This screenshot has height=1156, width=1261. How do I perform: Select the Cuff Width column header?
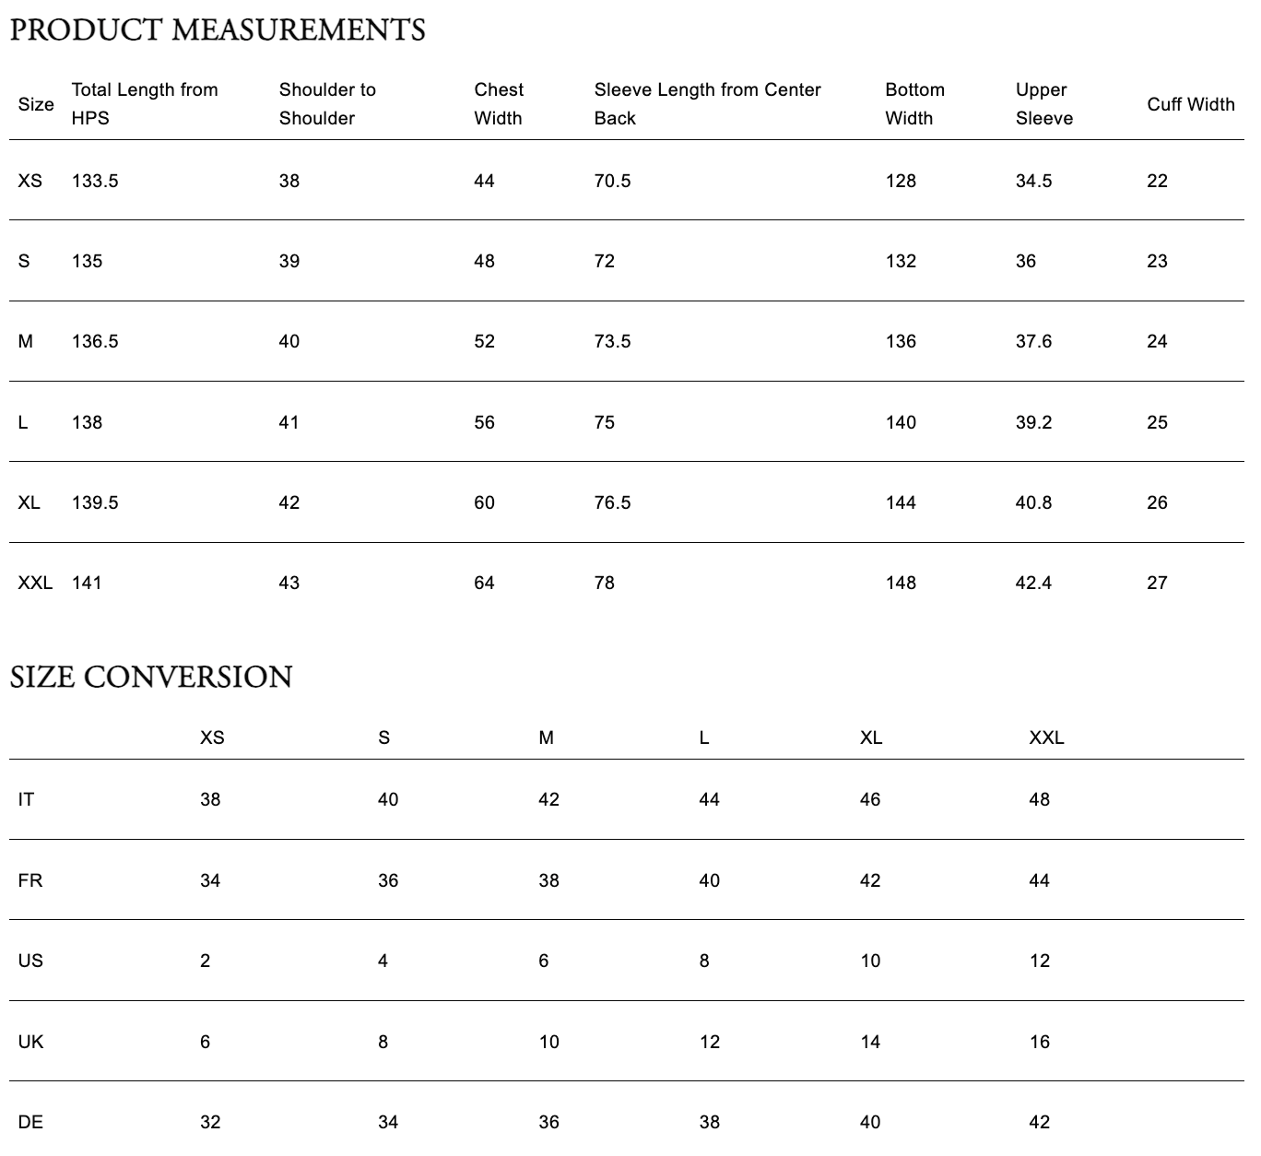coord(1190,105)
